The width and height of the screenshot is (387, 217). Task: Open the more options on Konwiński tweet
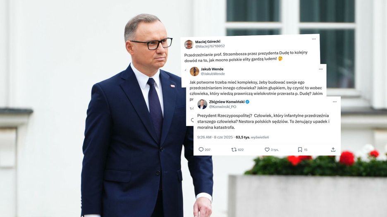tap(334, 102)
